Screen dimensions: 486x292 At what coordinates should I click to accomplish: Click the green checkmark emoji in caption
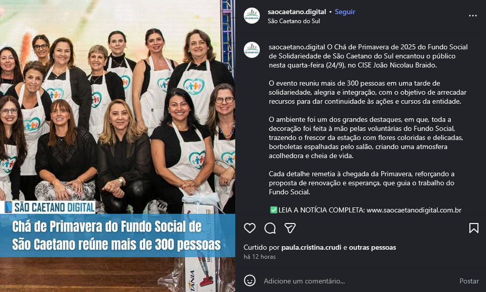(273, 210)
